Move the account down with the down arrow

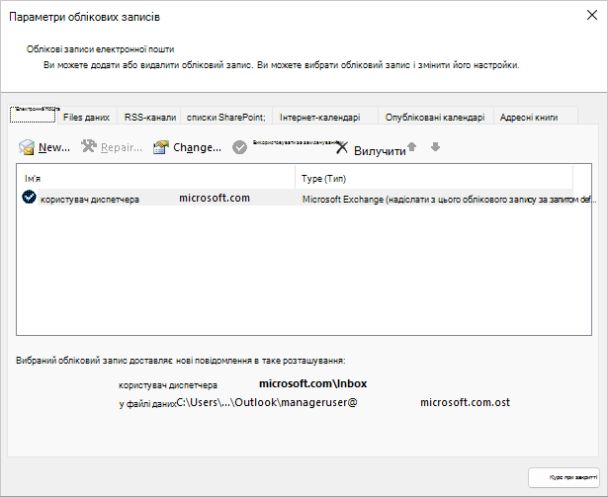435,146
